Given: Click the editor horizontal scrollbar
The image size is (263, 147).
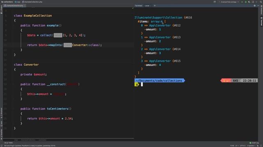Looking at the screenshot, I should (x=69, y=138).
